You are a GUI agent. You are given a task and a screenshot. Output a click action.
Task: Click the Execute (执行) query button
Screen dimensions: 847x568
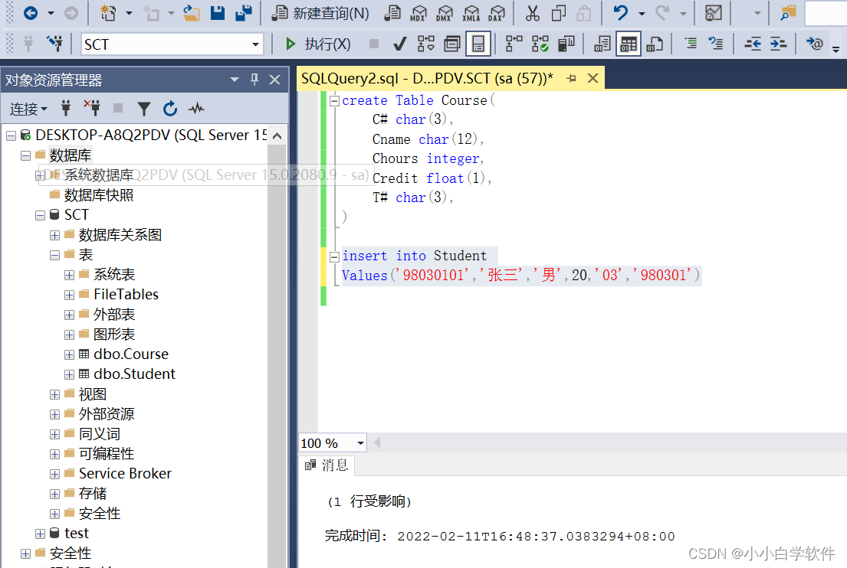[x=318, y=44]
